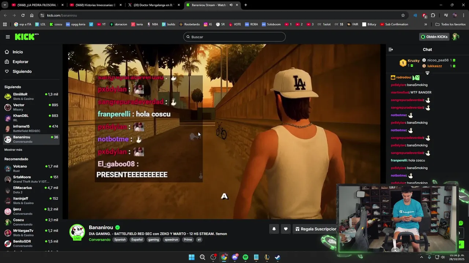This screenshot has height=263, width=469.
Task: Select the Español tag
Action: tap(137, 240)
